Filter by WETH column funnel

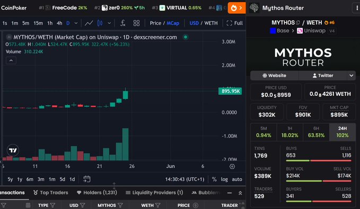coord(157,205)
